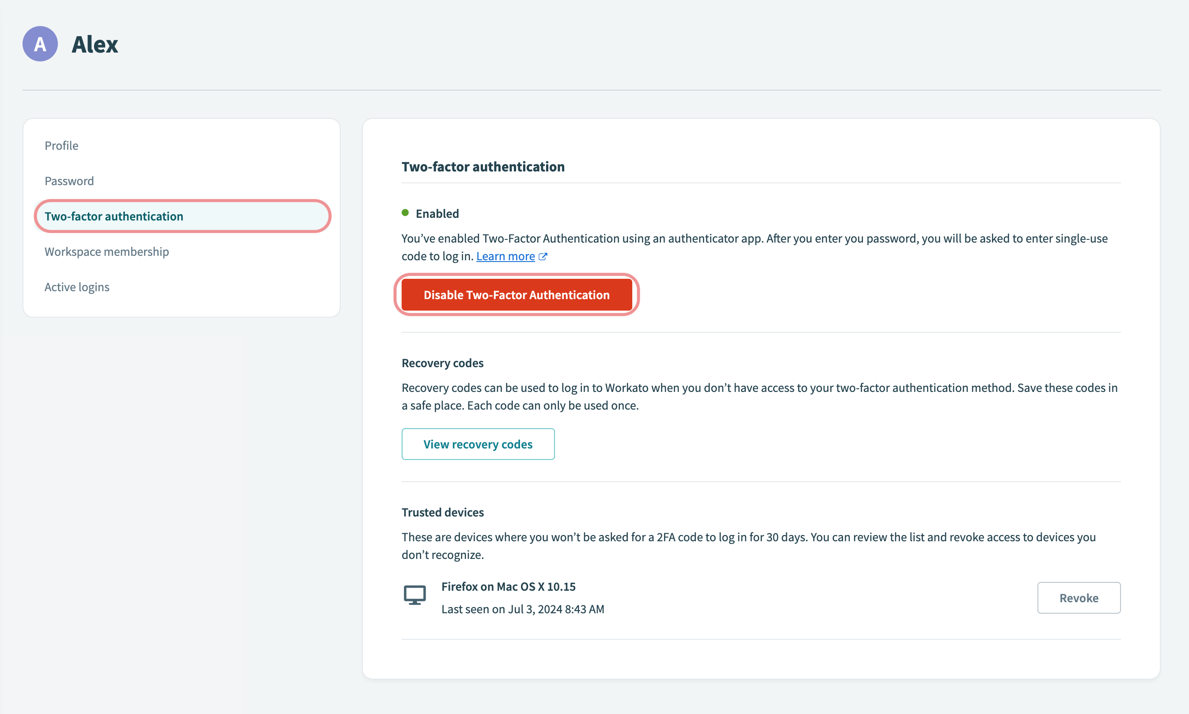Click the external link icon beside Learn more
Screen dimensions: 1189x714
543,256
